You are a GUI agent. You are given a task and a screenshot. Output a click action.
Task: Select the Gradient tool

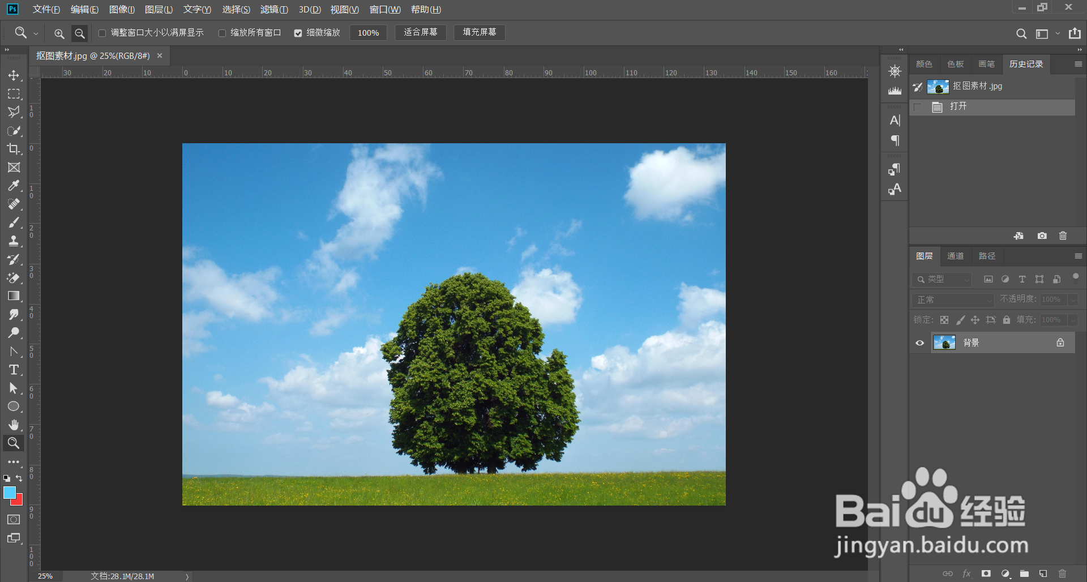(x=14, y=296)
